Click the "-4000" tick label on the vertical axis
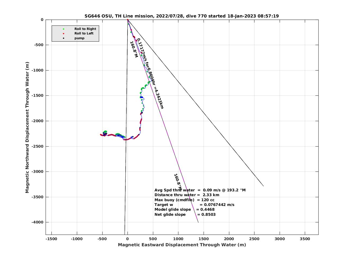The image size is (352, 264). click(x=38, y=222)
